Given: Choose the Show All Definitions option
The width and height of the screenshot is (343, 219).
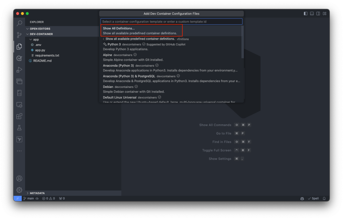Looking at the screenshot, I should (141, 28).
